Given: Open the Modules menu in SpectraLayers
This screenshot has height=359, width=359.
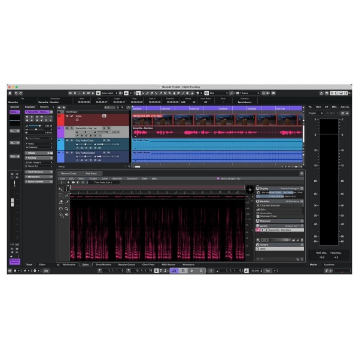Looking at the screenshot, I should pyautogui.click(x=117, y=178).
